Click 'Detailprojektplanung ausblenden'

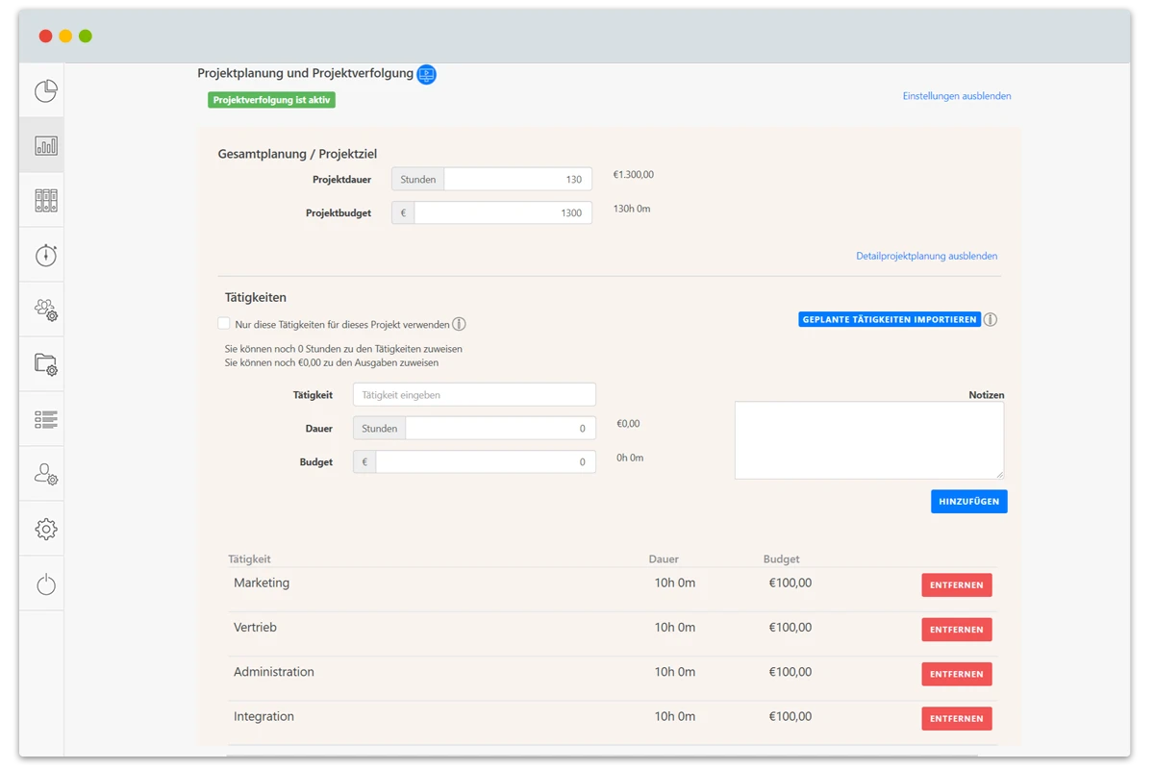click(x=927, y=256)
